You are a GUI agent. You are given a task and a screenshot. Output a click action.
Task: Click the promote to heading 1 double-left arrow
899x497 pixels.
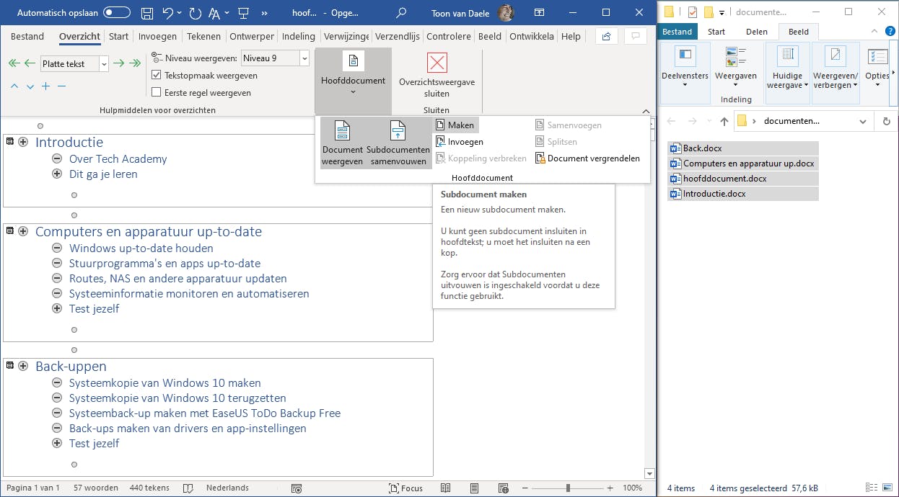pos(14,63)
